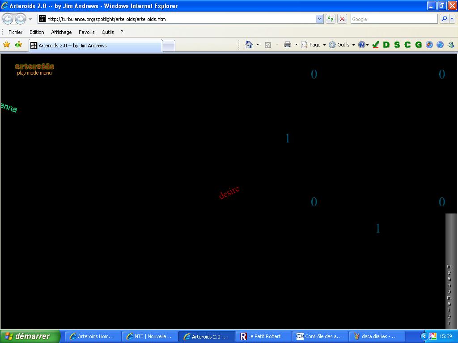
Task: Open the Messenger buddies toolbar icon
Action: pyautogui.click(x=451, y=45)
